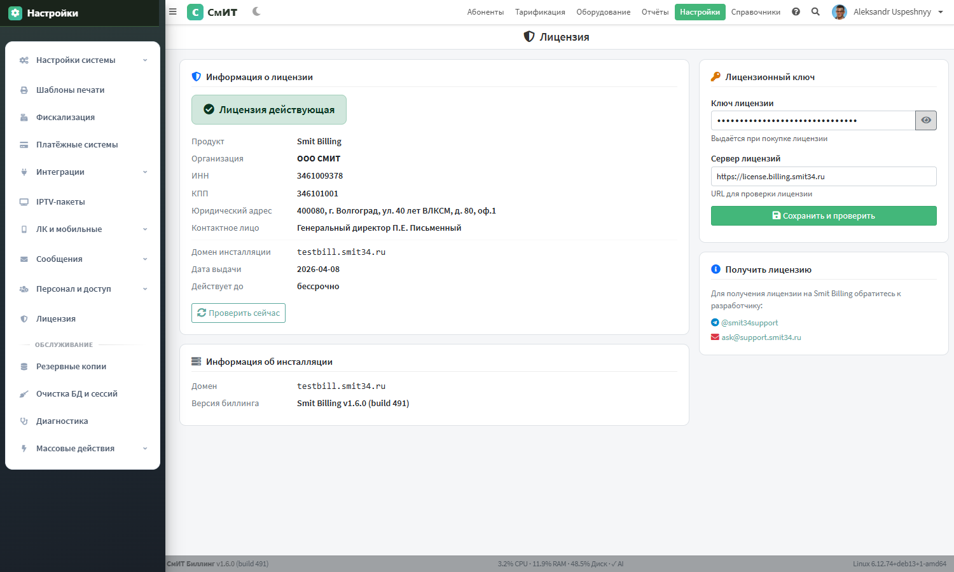Image resolution: width=954 pixels, height=572 pixels.
Task: Click the Получить лицензию info icon
Action: pos(715,269)
